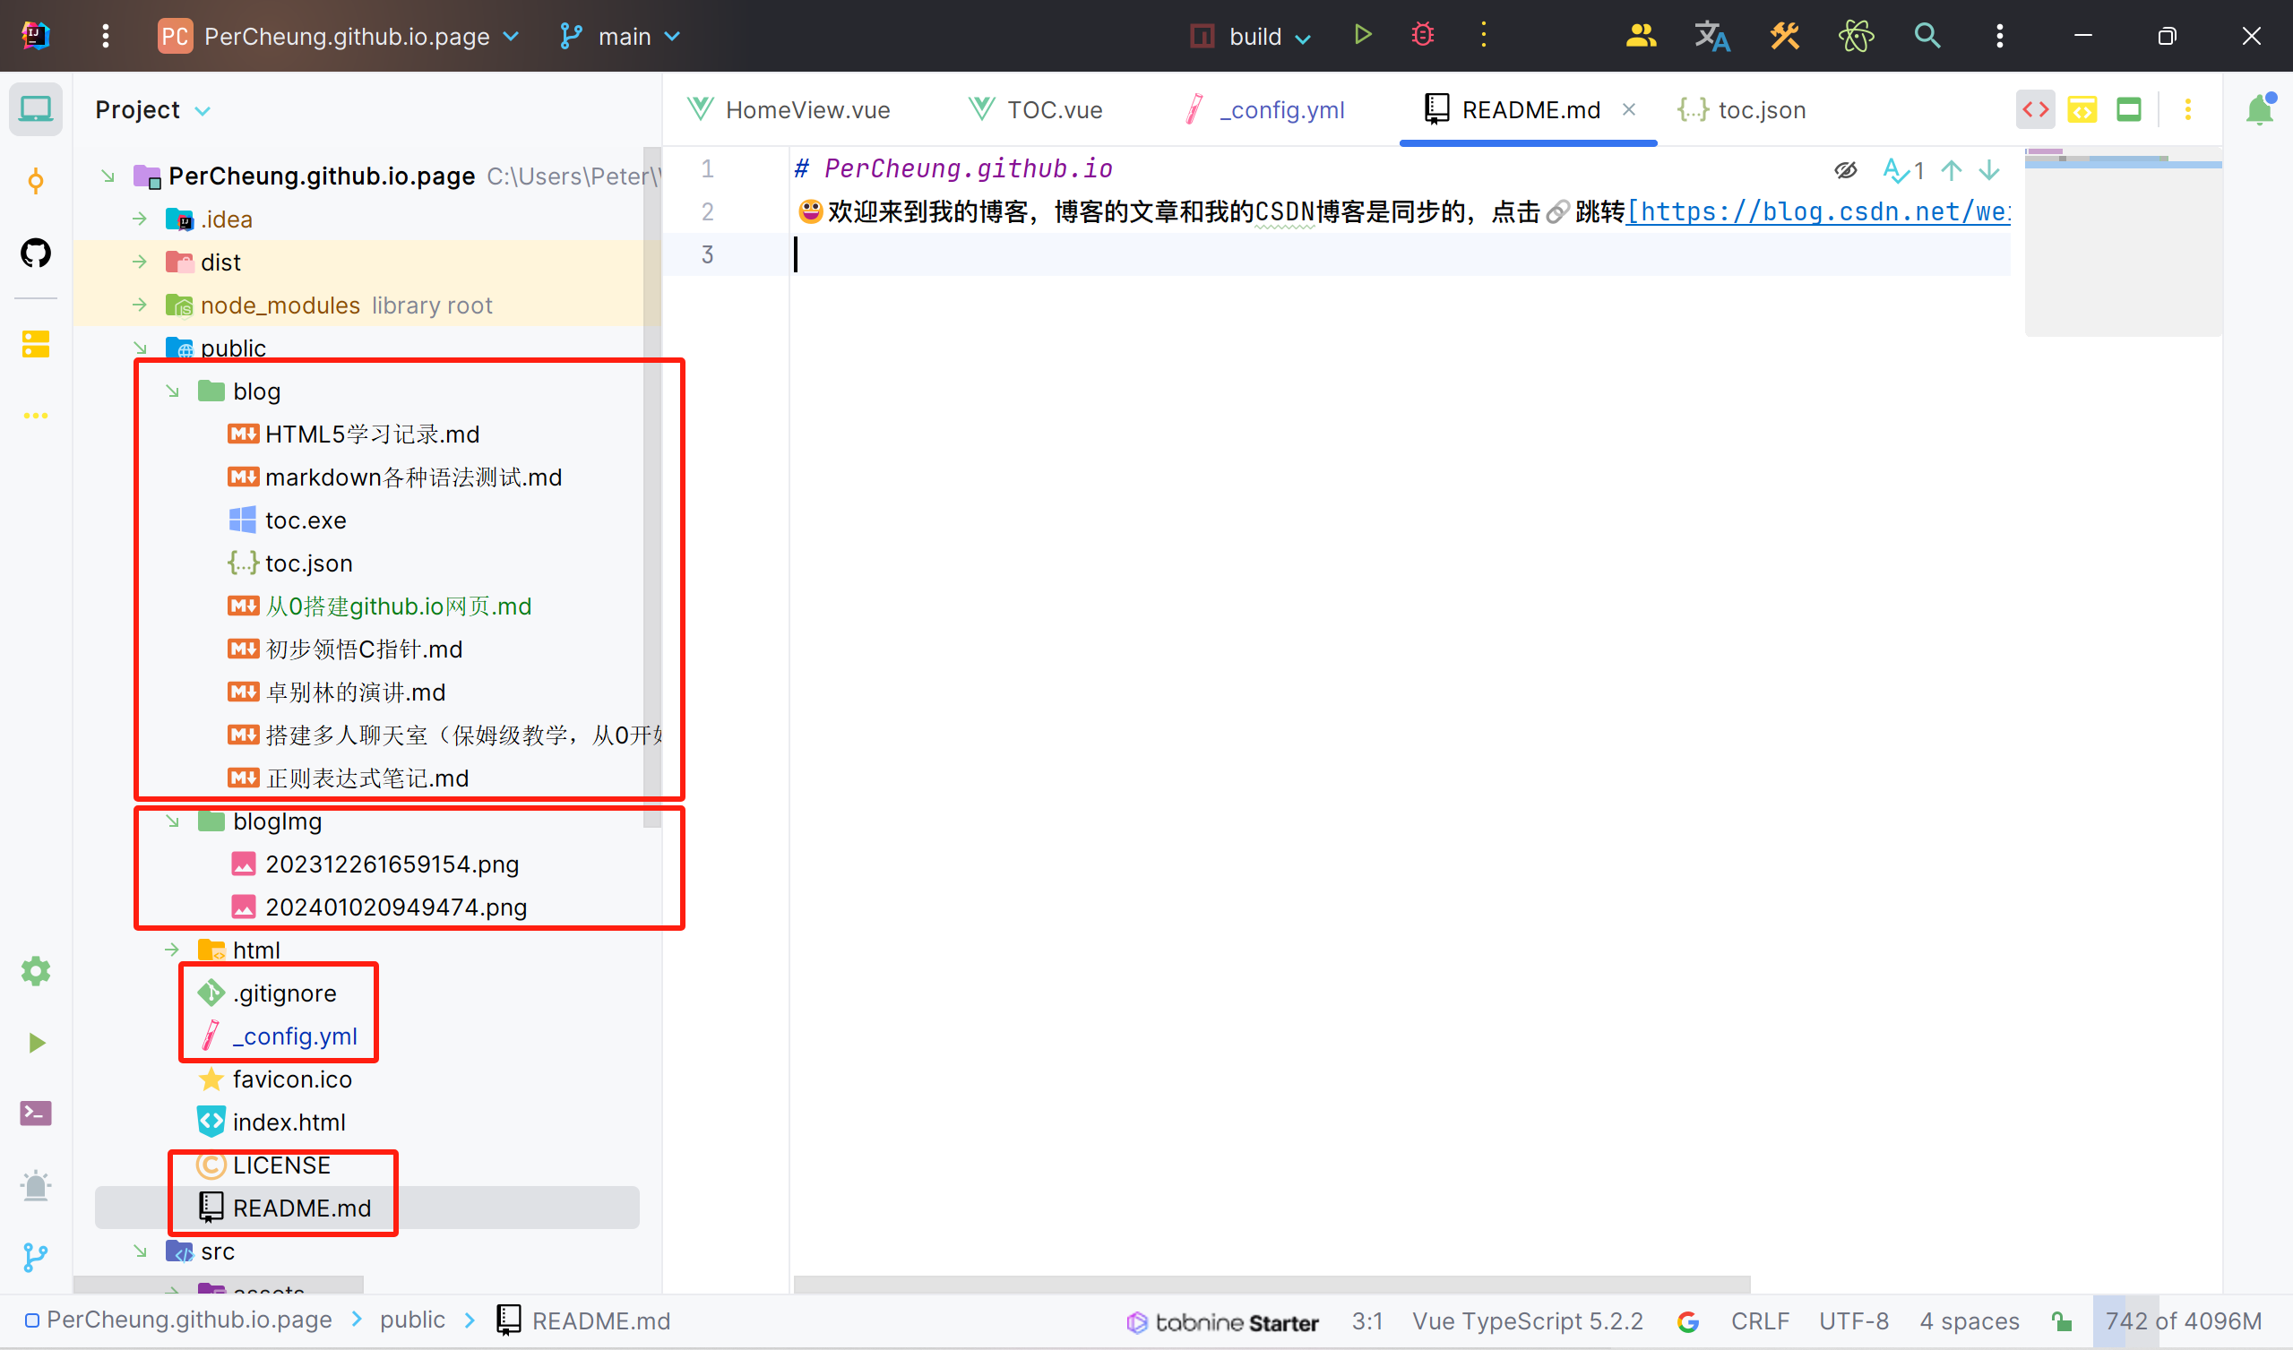Switch to the TOC.vue tab
The image size is (2293, 1350).
[x=1036, y=109]
